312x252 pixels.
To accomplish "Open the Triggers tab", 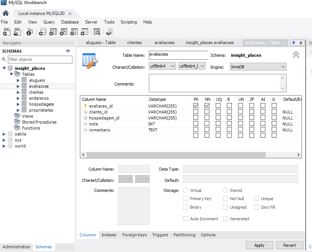I will (x=160, y=235).
